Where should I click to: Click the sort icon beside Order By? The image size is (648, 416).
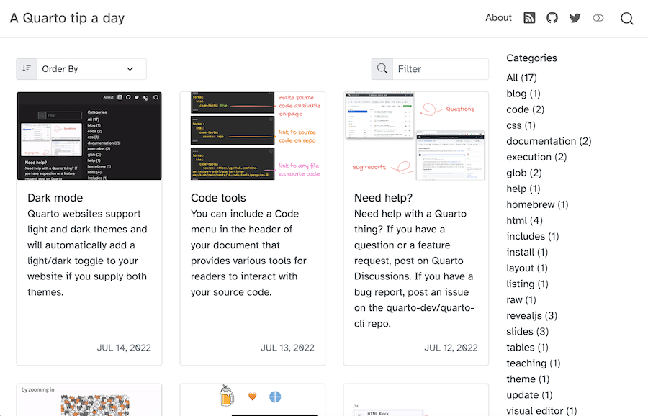click(x=27, y=69)
